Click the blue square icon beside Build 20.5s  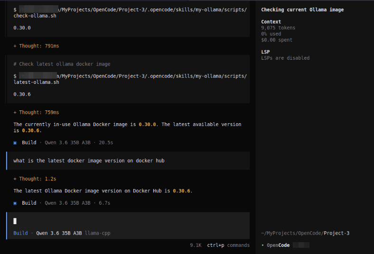(15, 143)
